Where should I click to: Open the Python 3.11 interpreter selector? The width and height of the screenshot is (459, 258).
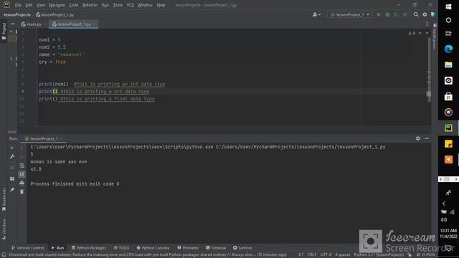click(379, 254)
